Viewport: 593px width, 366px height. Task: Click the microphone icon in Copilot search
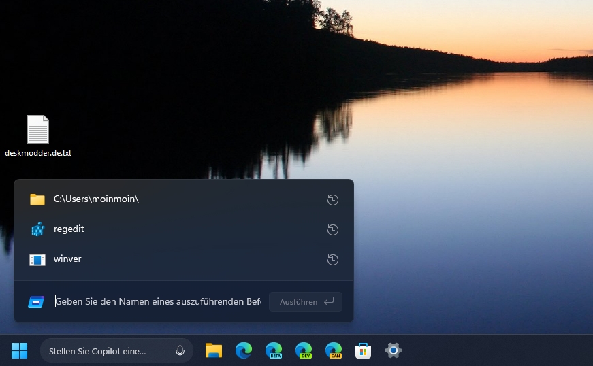coord(180,351)
